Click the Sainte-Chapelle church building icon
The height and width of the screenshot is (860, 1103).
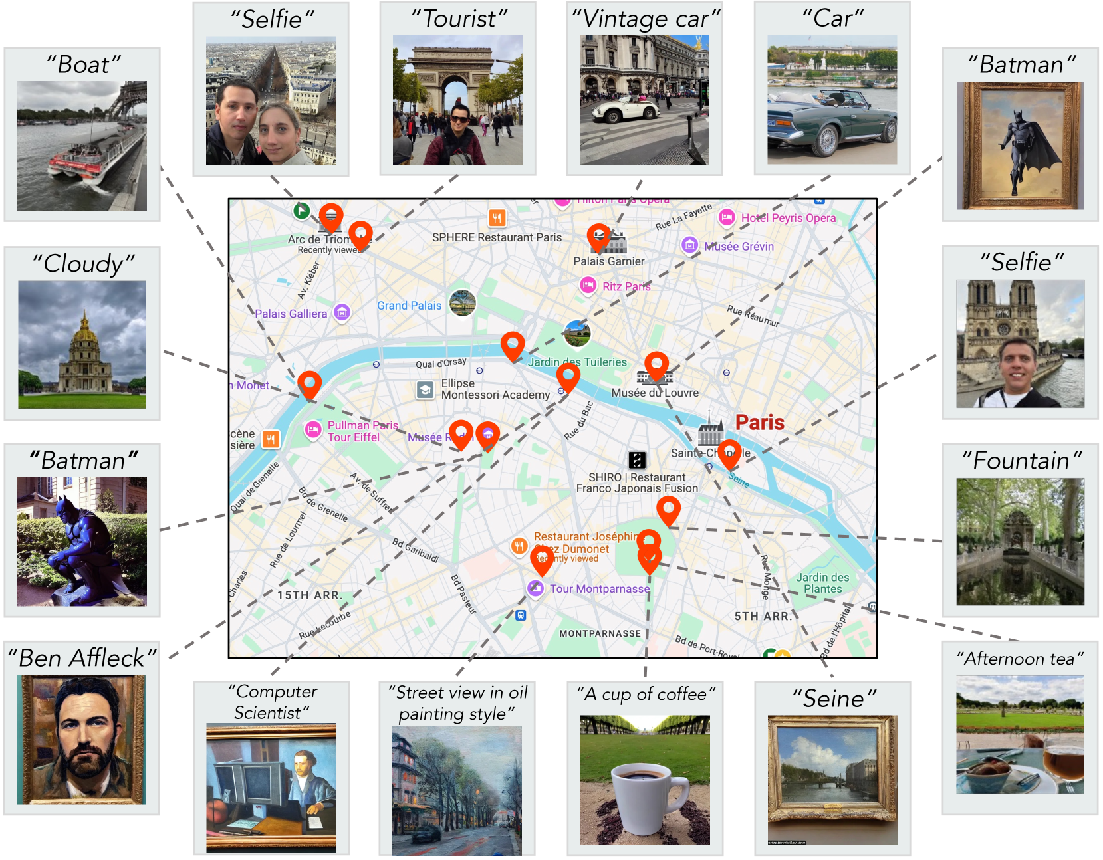click(x=711, y=430)
